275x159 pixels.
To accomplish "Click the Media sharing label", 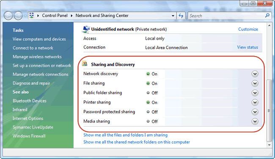I will (x=96, y=121).
